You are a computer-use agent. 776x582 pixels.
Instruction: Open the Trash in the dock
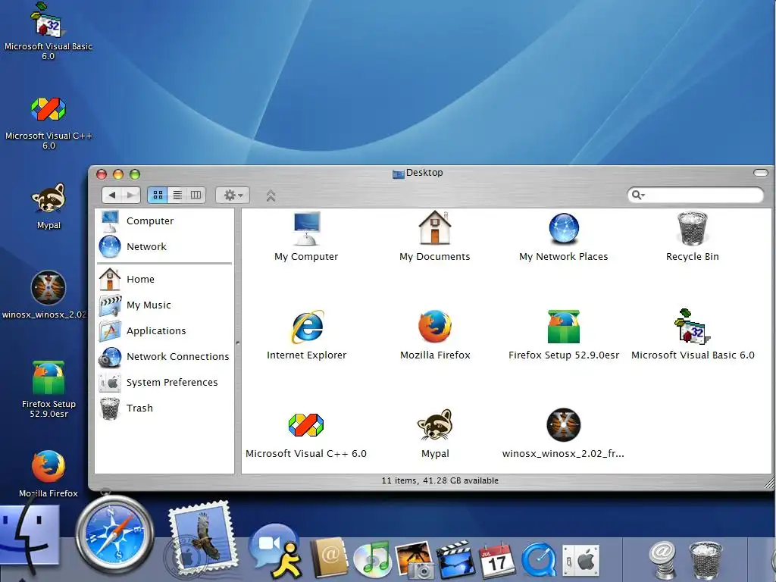pos(706,560)
